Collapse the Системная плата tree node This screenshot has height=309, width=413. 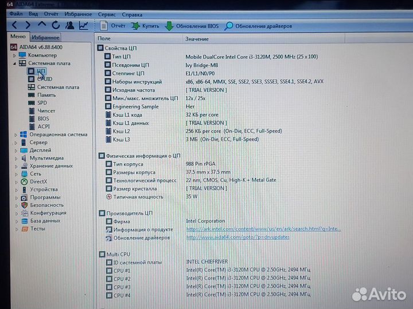pos(14,64)
